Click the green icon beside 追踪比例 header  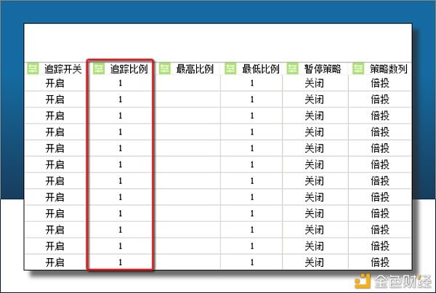pyautogui.click(x=99, y=69)
